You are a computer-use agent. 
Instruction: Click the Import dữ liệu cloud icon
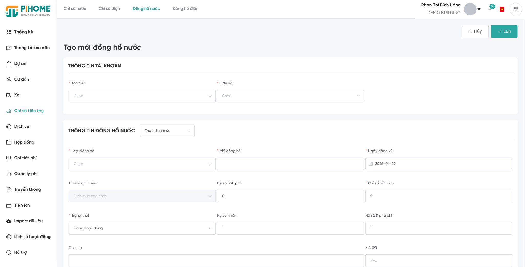(x=9, y=221)
